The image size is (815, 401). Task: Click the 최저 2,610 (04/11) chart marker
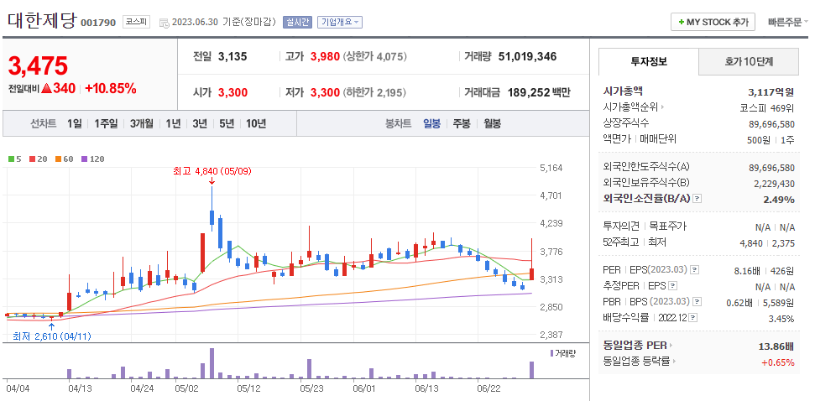(52, 336)
